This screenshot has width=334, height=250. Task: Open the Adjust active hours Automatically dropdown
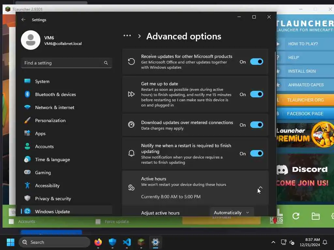click(232, 213)
